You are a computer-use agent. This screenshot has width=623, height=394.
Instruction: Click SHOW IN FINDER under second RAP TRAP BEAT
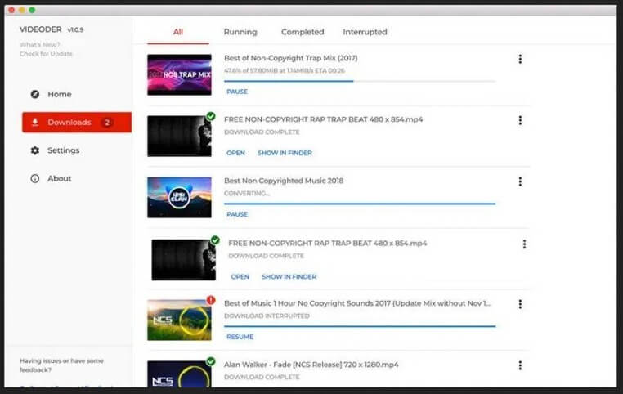289,277
